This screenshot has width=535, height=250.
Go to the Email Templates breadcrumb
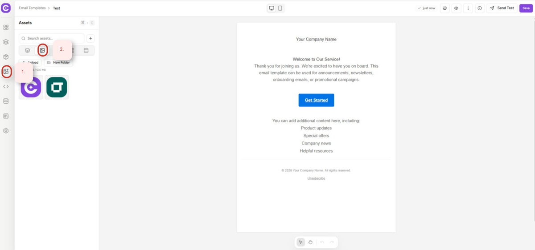[32, 8]
